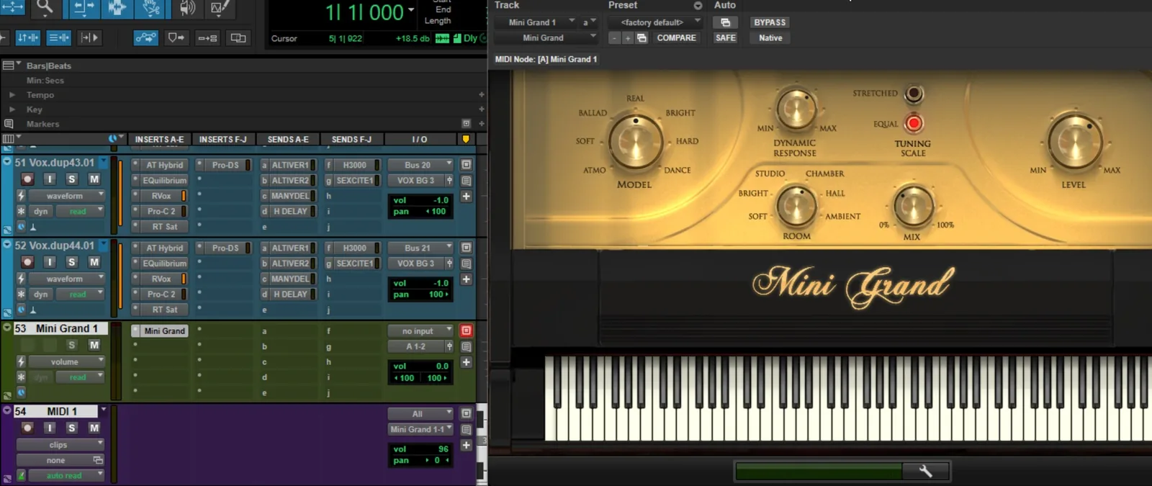Viewport: 1152px width, 486px height.
Task: Open Mini Grand 1 track selector in plug-in
Action: 536,22
